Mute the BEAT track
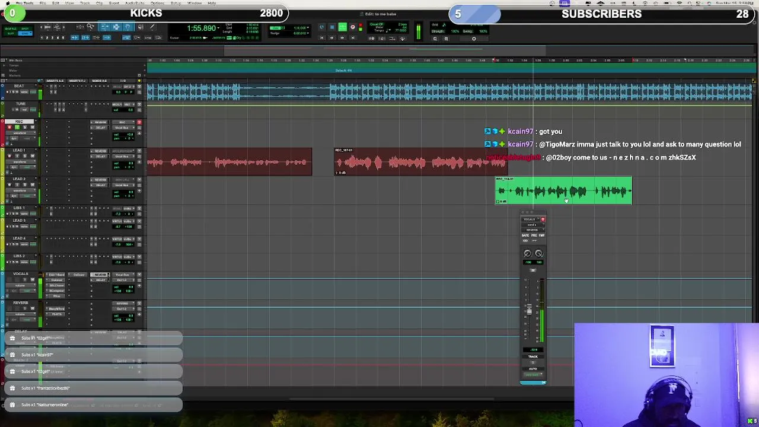This screenshot has width=759, height=427. tap(17, 92)
